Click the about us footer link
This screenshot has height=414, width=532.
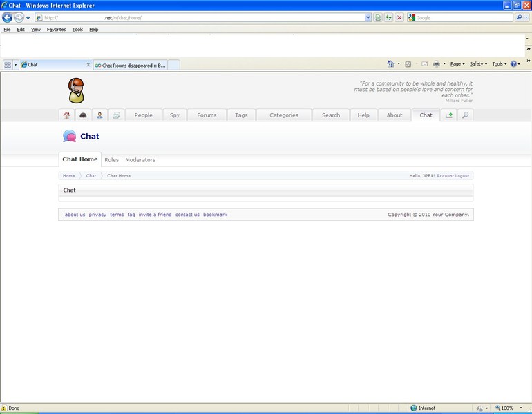pyautogui.click(x=75, y=215)
